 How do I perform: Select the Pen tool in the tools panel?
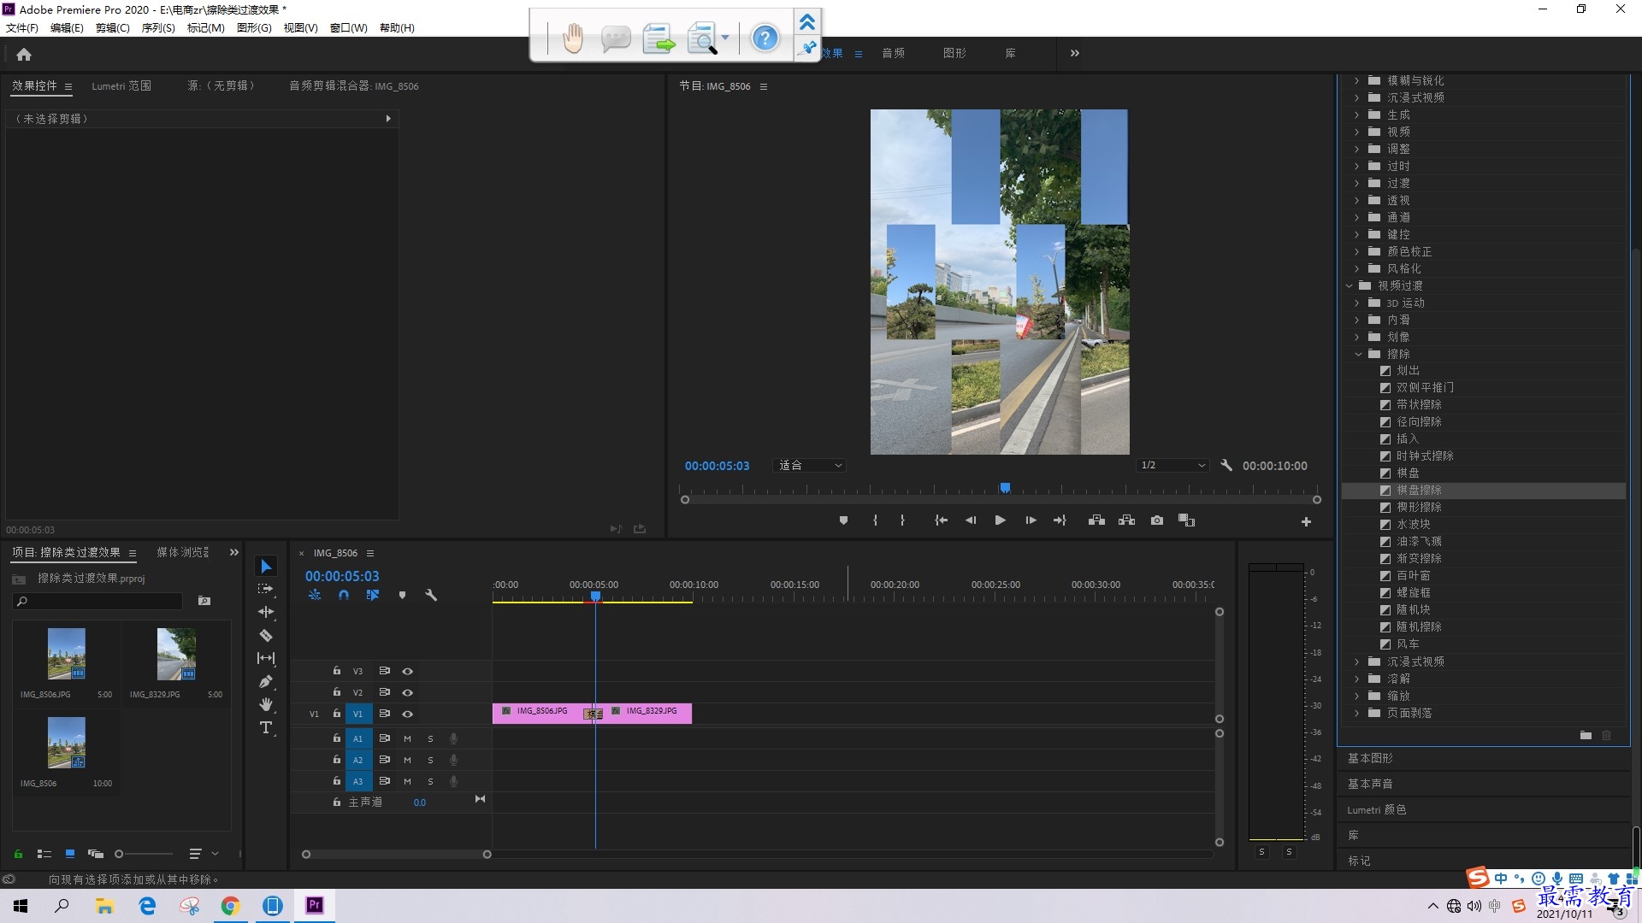click(266, 682)
